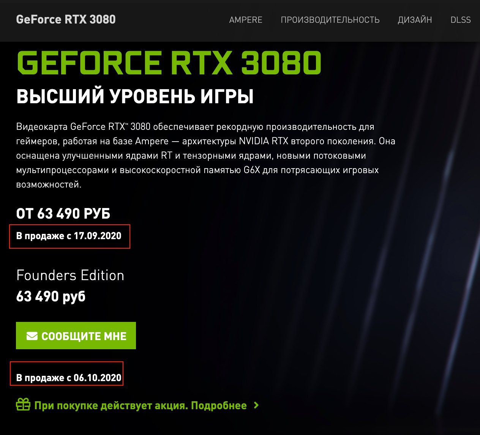480x435 pixels.
Task: Click the СООБЩИТЕ МНЕ notify button
Action: click(x=76, y=336)
